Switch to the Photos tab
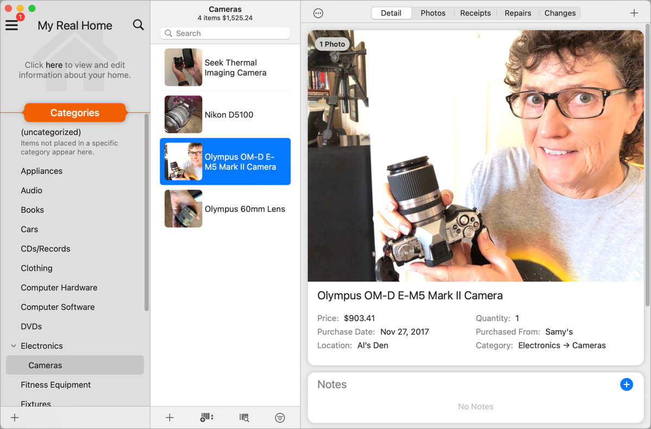651x429 pixels. tap(433, 13)
